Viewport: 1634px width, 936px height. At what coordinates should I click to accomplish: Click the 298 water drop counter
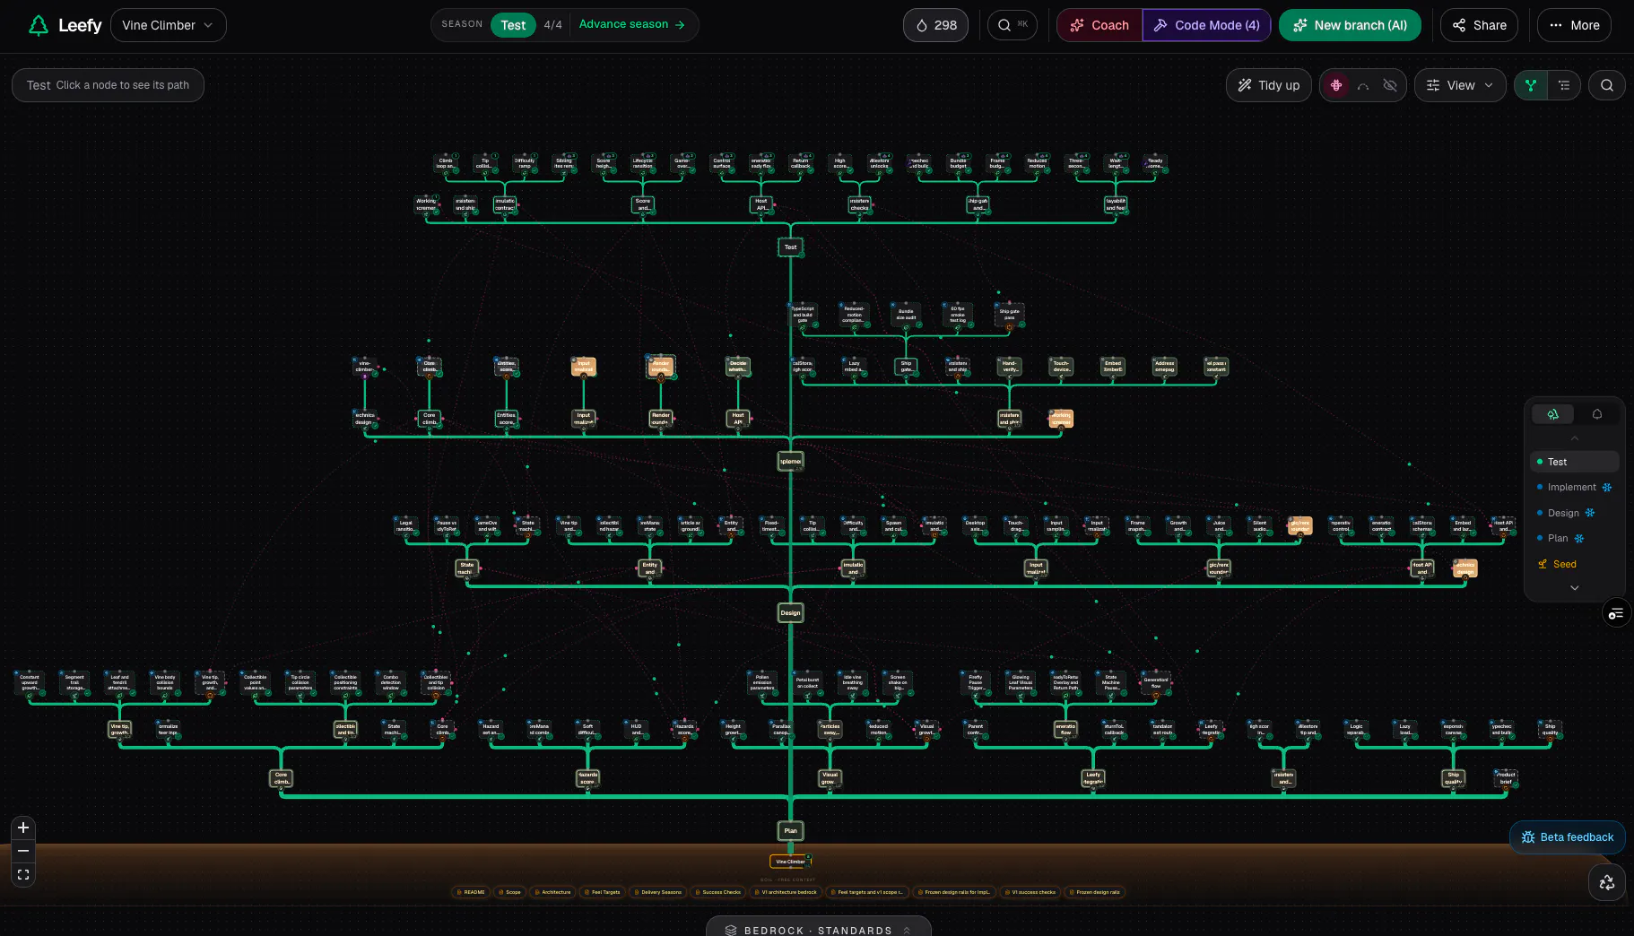coord(935,25)
